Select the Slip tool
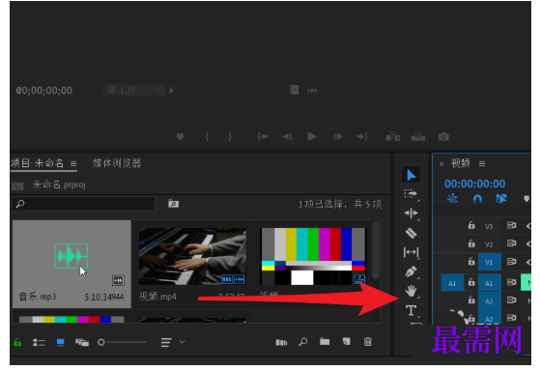Screen dimensions: 540x370 coord(411,252)
